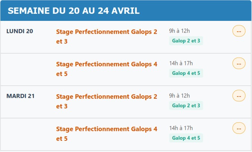This screenshot has width=252, height=152.
Task: Click the Tuesday morning "--" status badge
Action: (239, 96)
